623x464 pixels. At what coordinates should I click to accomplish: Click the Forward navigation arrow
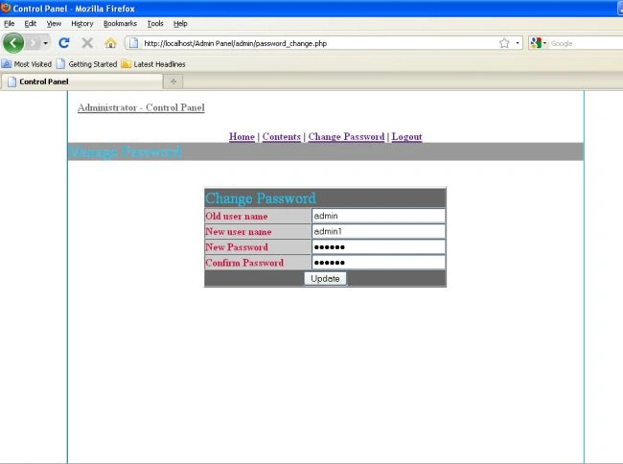[34, 43]
